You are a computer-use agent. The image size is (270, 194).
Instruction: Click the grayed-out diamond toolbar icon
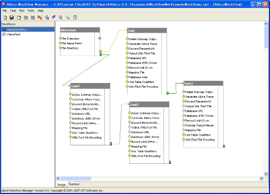point(67,17)
